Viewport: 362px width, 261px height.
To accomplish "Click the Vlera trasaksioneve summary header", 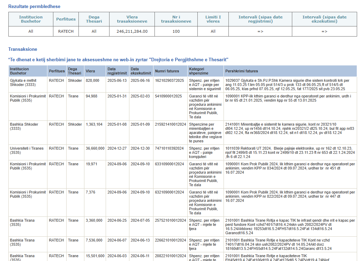I will (x=132, y=19).
